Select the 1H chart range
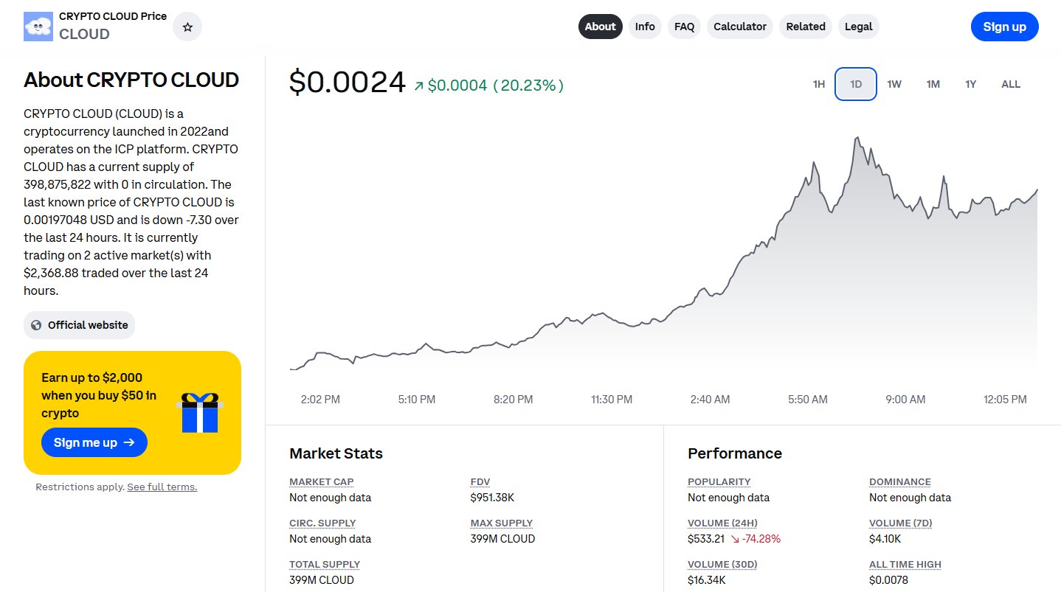The width and height of the screenshot is (1061, 592). (x=818, y=84)
